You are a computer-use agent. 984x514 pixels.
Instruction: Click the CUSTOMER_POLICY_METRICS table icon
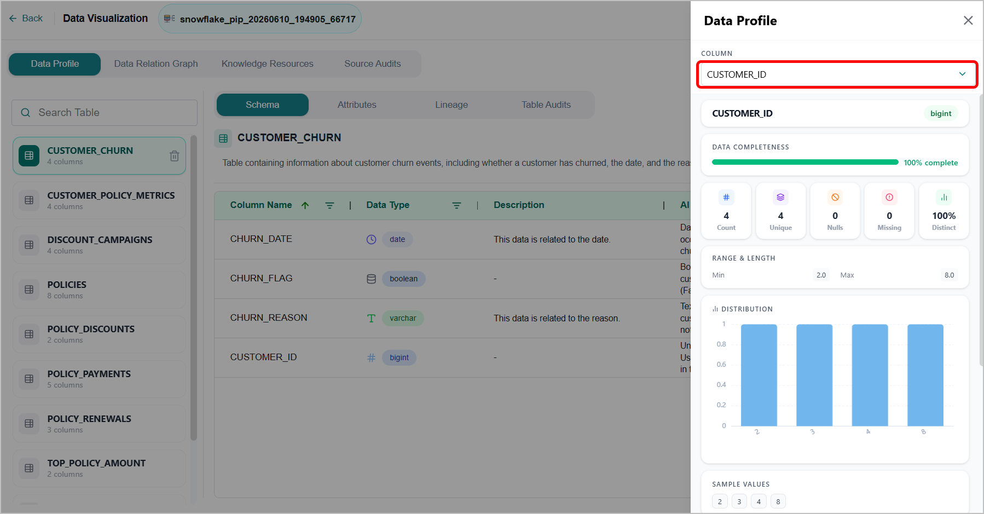pos(29,200)
